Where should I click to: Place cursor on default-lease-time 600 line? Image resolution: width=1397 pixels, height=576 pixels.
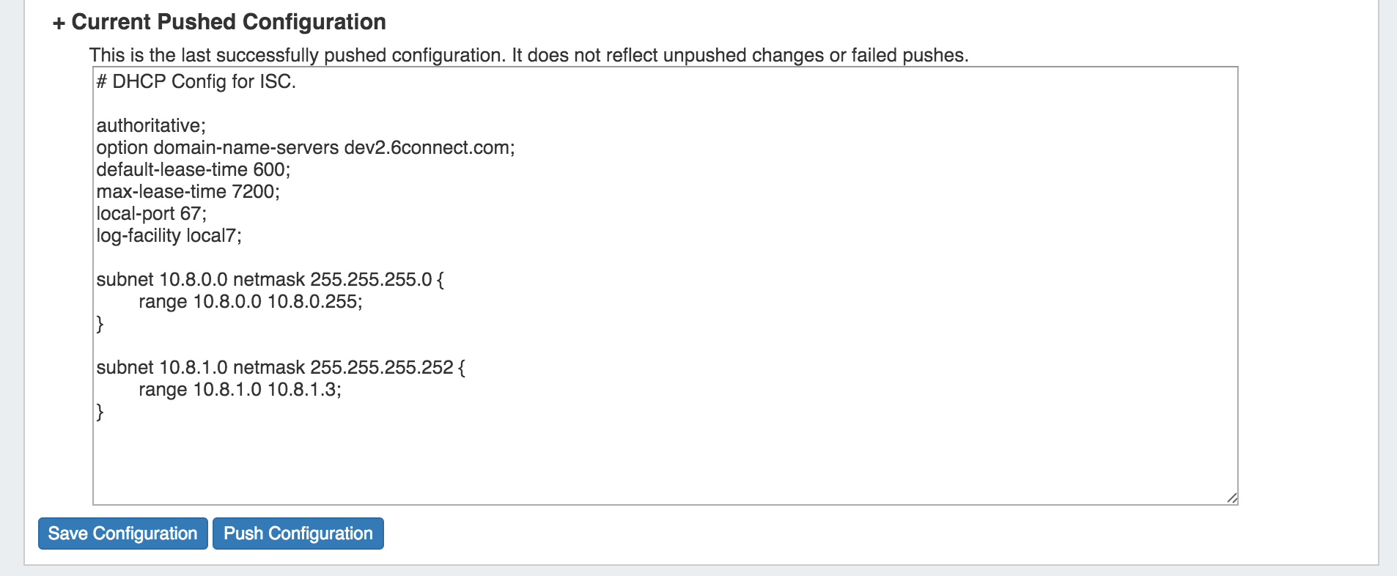[x=193, y=169]
